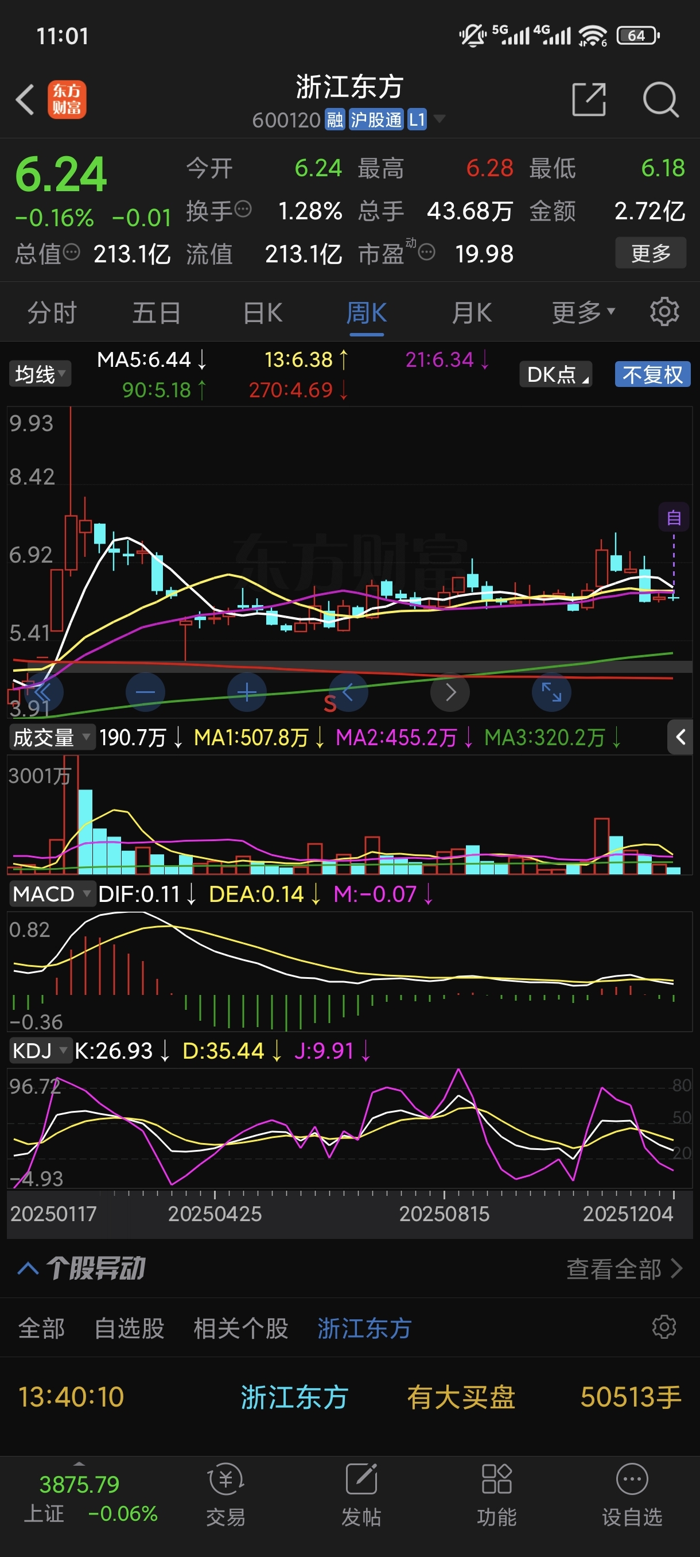Viewport: 700px width, 1557px height.
Task: Collapse 个股异动 section
Action: pyautogui.click(x=28, y=1268)
